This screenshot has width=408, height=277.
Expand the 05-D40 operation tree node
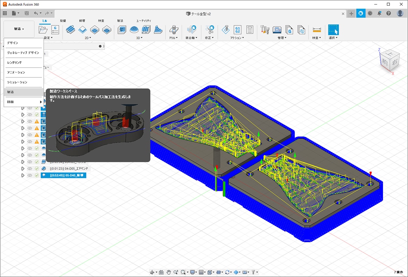coord(23,175)
